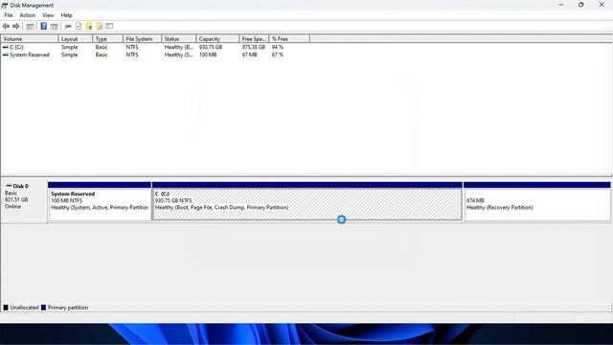The image size is (613, 345).
Task: Click the black Unallocated legend swatch
Action: click(x=6, y=308)
